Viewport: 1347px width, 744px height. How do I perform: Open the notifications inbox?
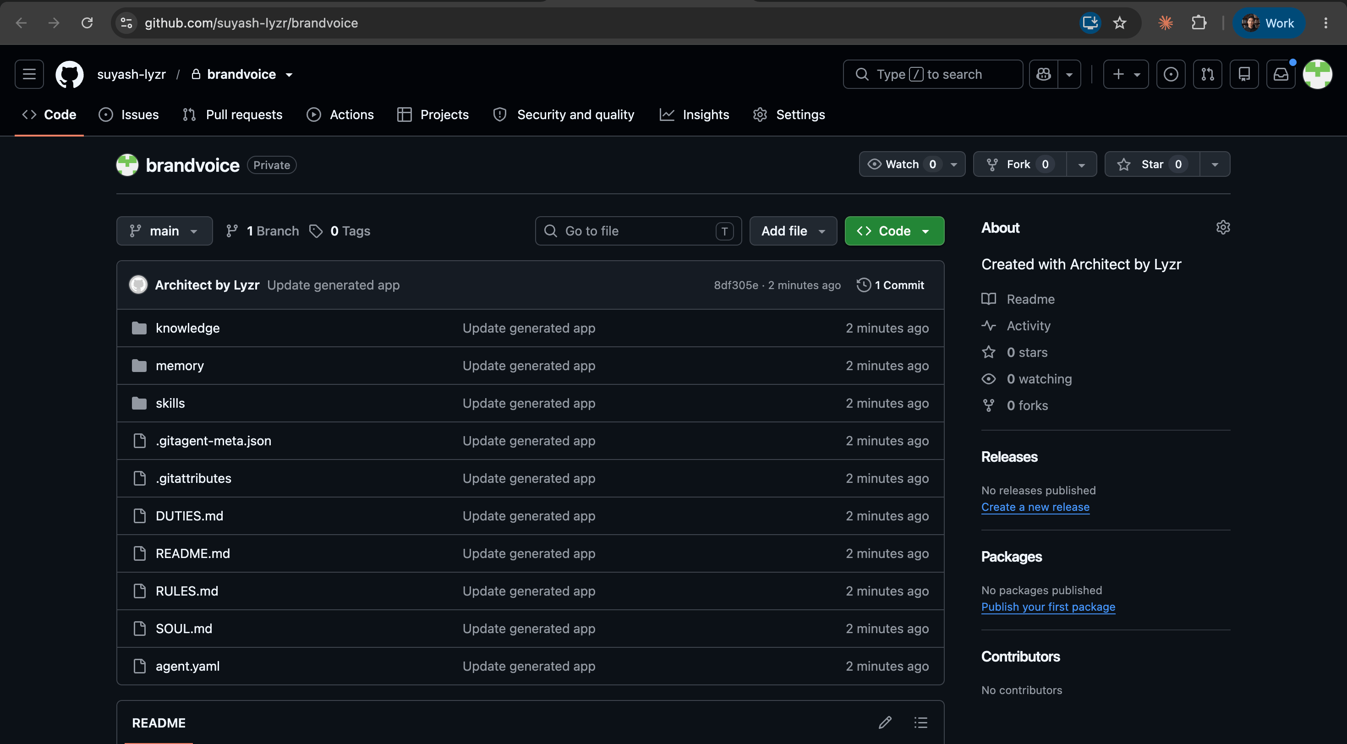(1281, 74)
